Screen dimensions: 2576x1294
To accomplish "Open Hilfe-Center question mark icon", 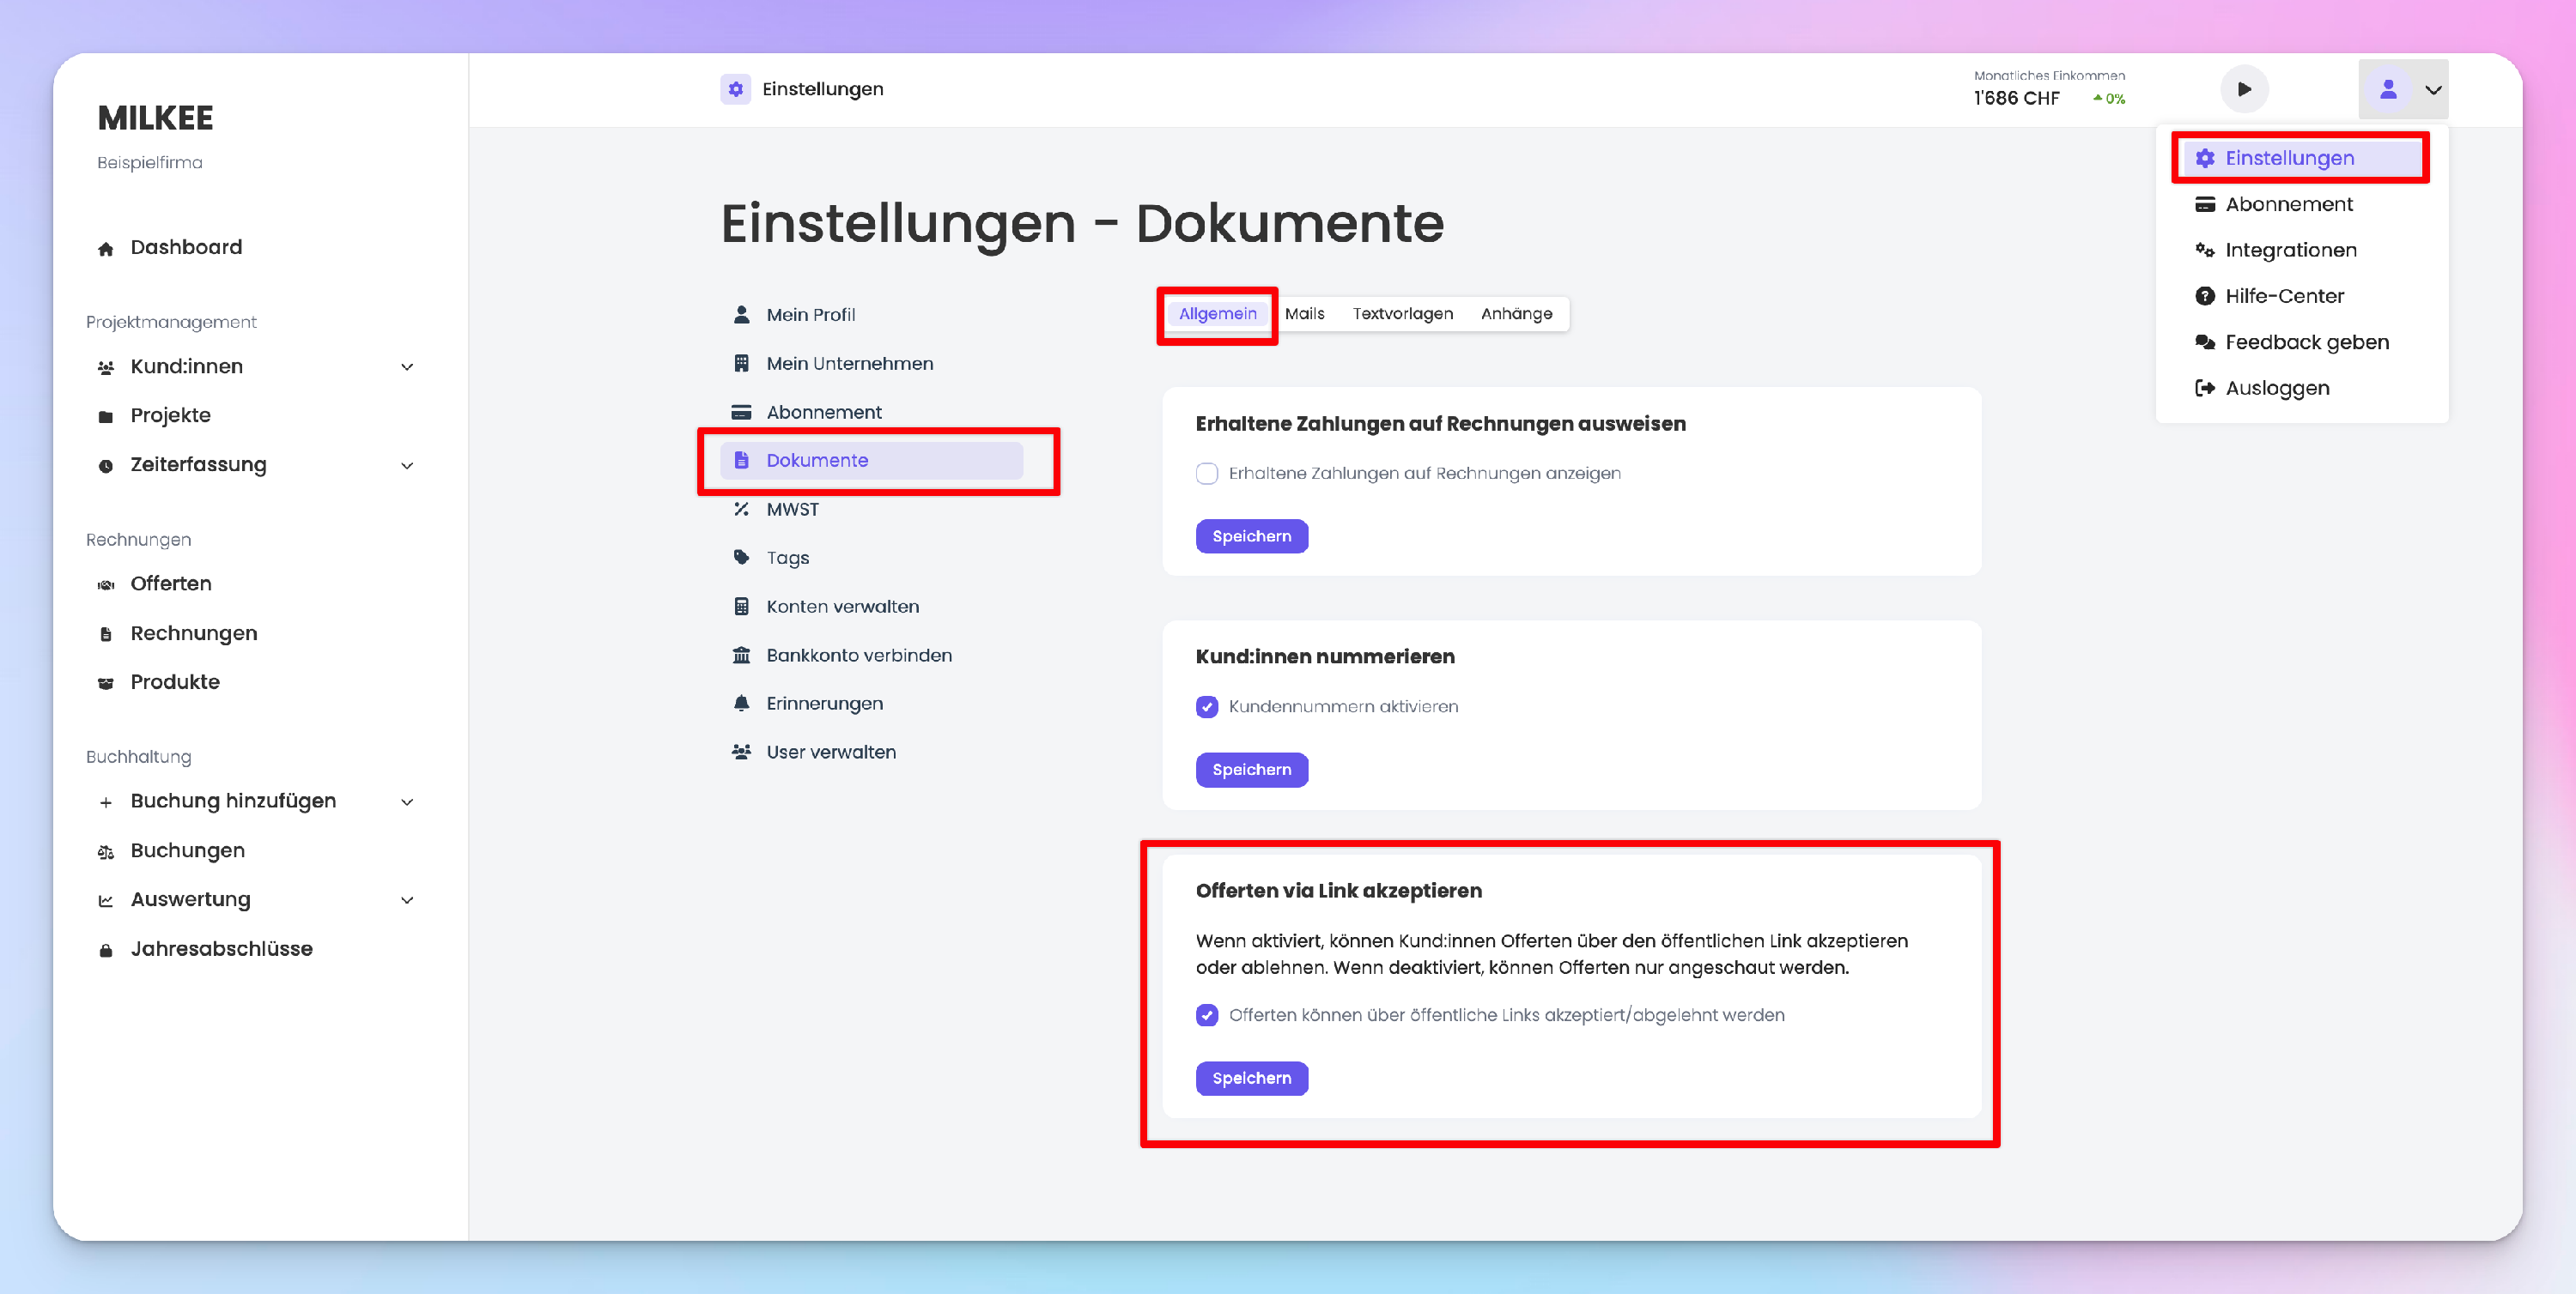I will [2204, 296].
